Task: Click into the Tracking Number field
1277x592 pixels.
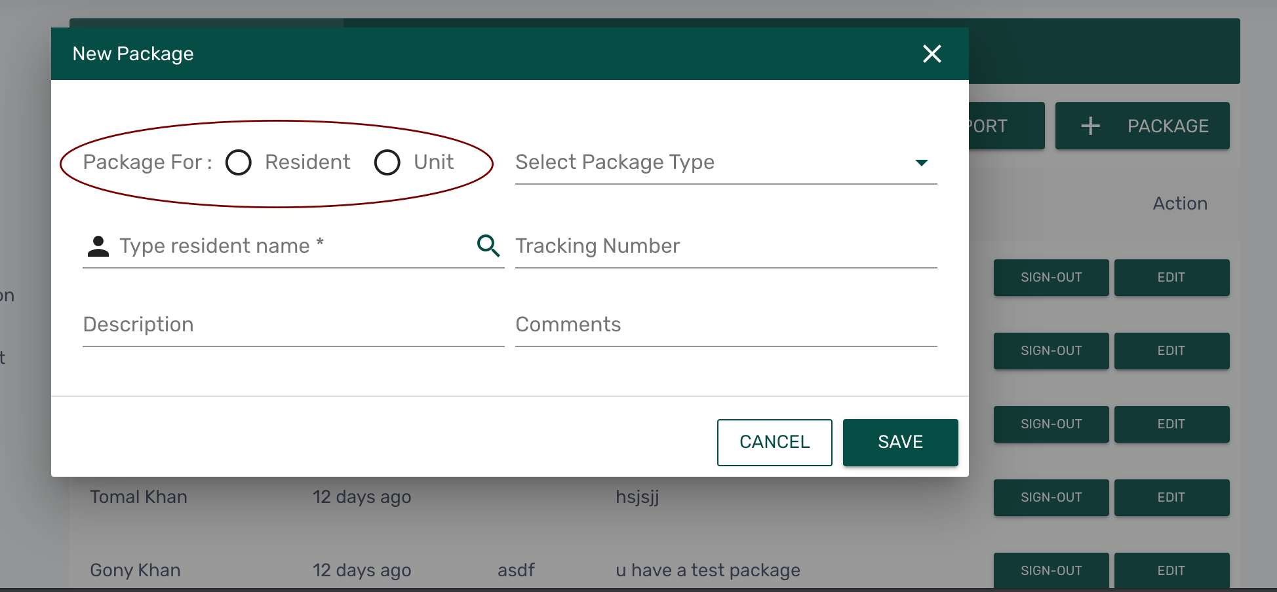Action: 726,246
